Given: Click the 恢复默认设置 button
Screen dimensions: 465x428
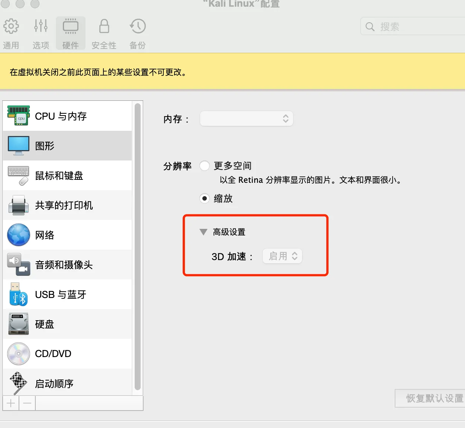Looking at the screenshot, I should (x=432, y=398).
